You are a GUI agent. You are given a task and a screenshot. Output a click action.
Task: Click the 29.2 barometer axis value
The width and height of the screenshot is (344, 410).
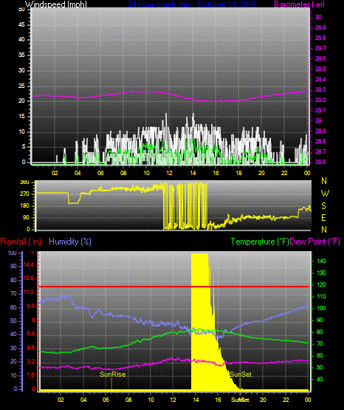(320, 100)
